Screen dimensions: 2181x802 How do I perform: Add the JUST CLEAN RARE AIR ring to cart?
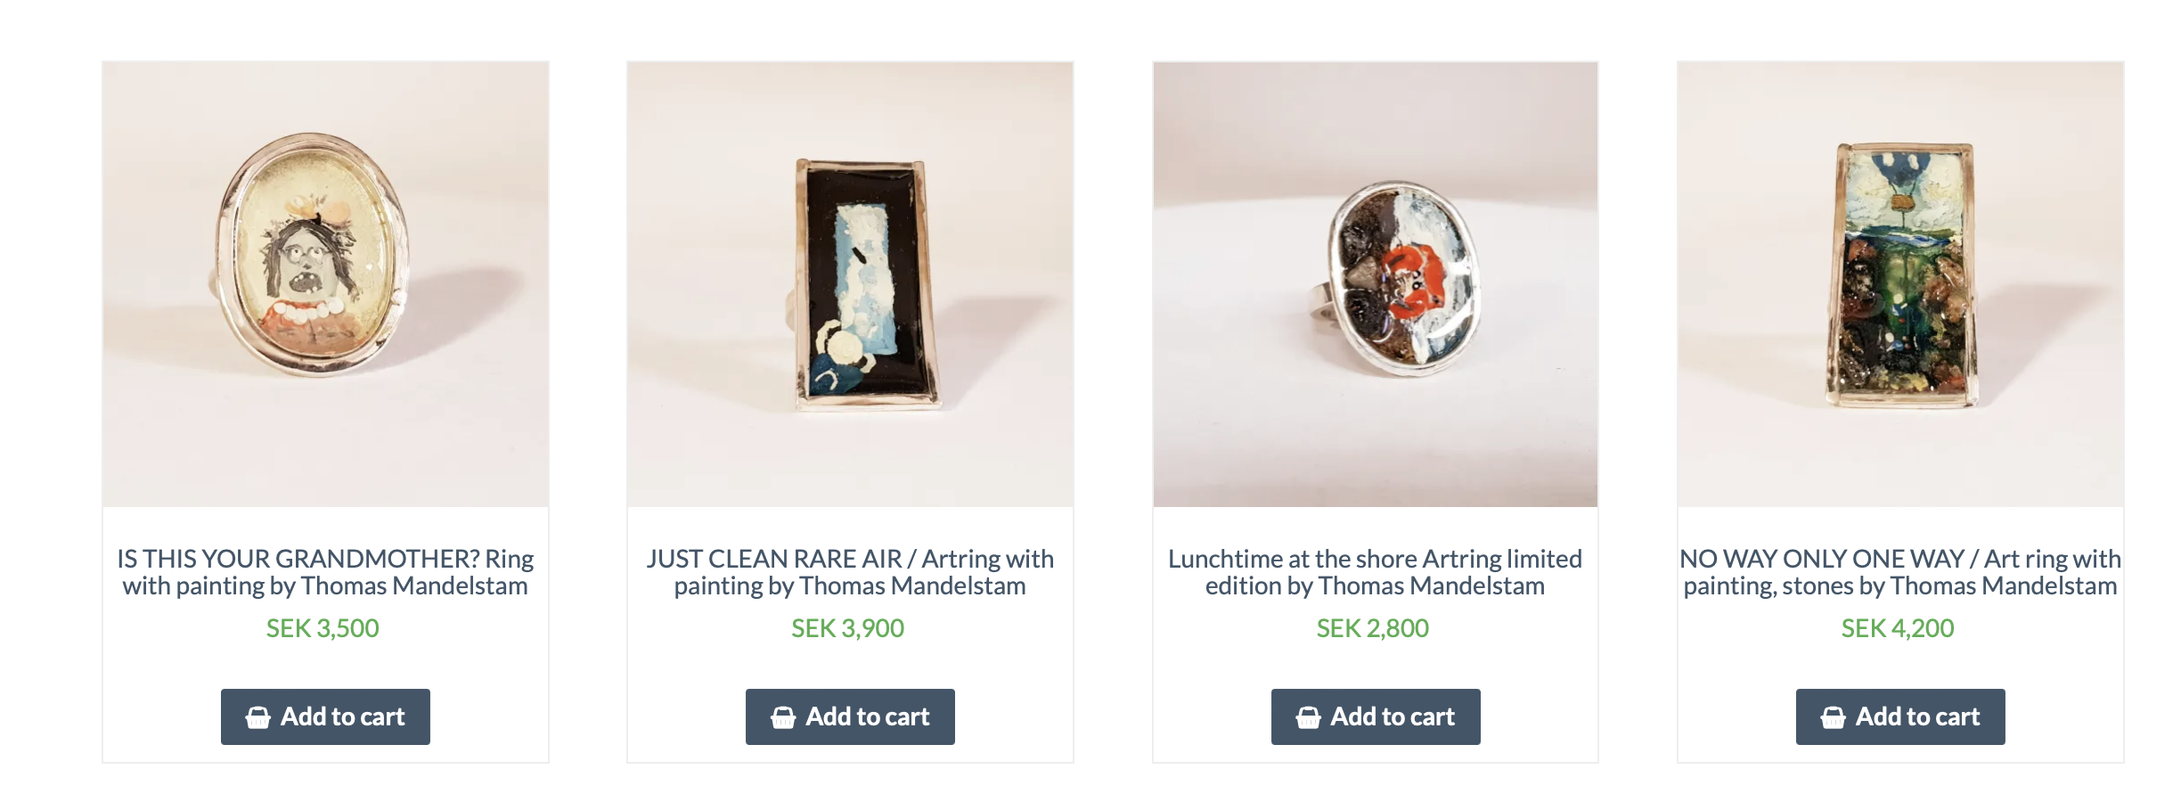tap(850, 716)
